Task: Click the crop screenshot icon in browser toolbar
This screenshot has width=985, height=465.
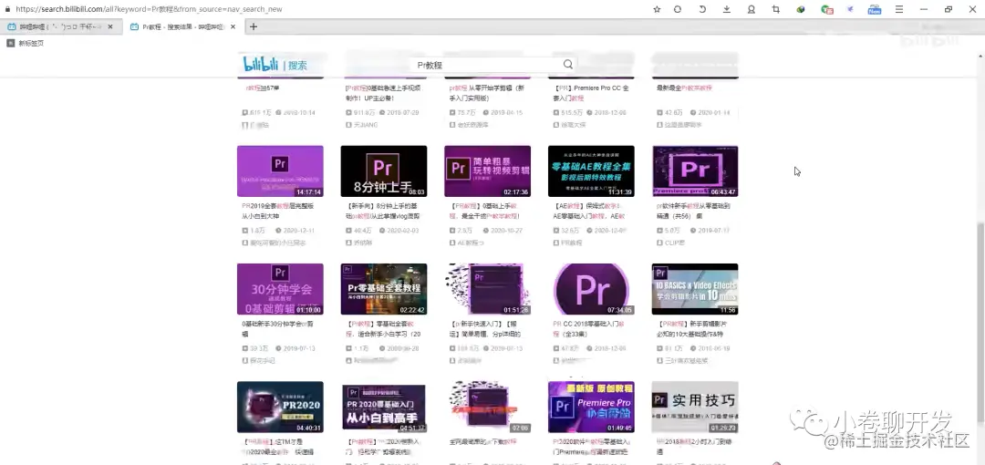Action: pos(776,9)
